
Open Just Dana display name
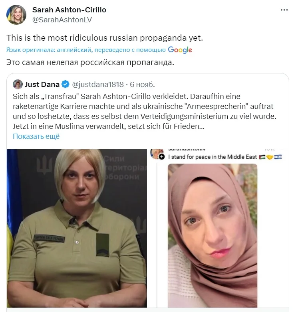[42, 84]
